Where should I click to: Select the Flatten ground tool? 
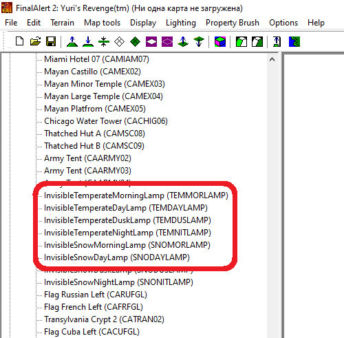(104, 42)
